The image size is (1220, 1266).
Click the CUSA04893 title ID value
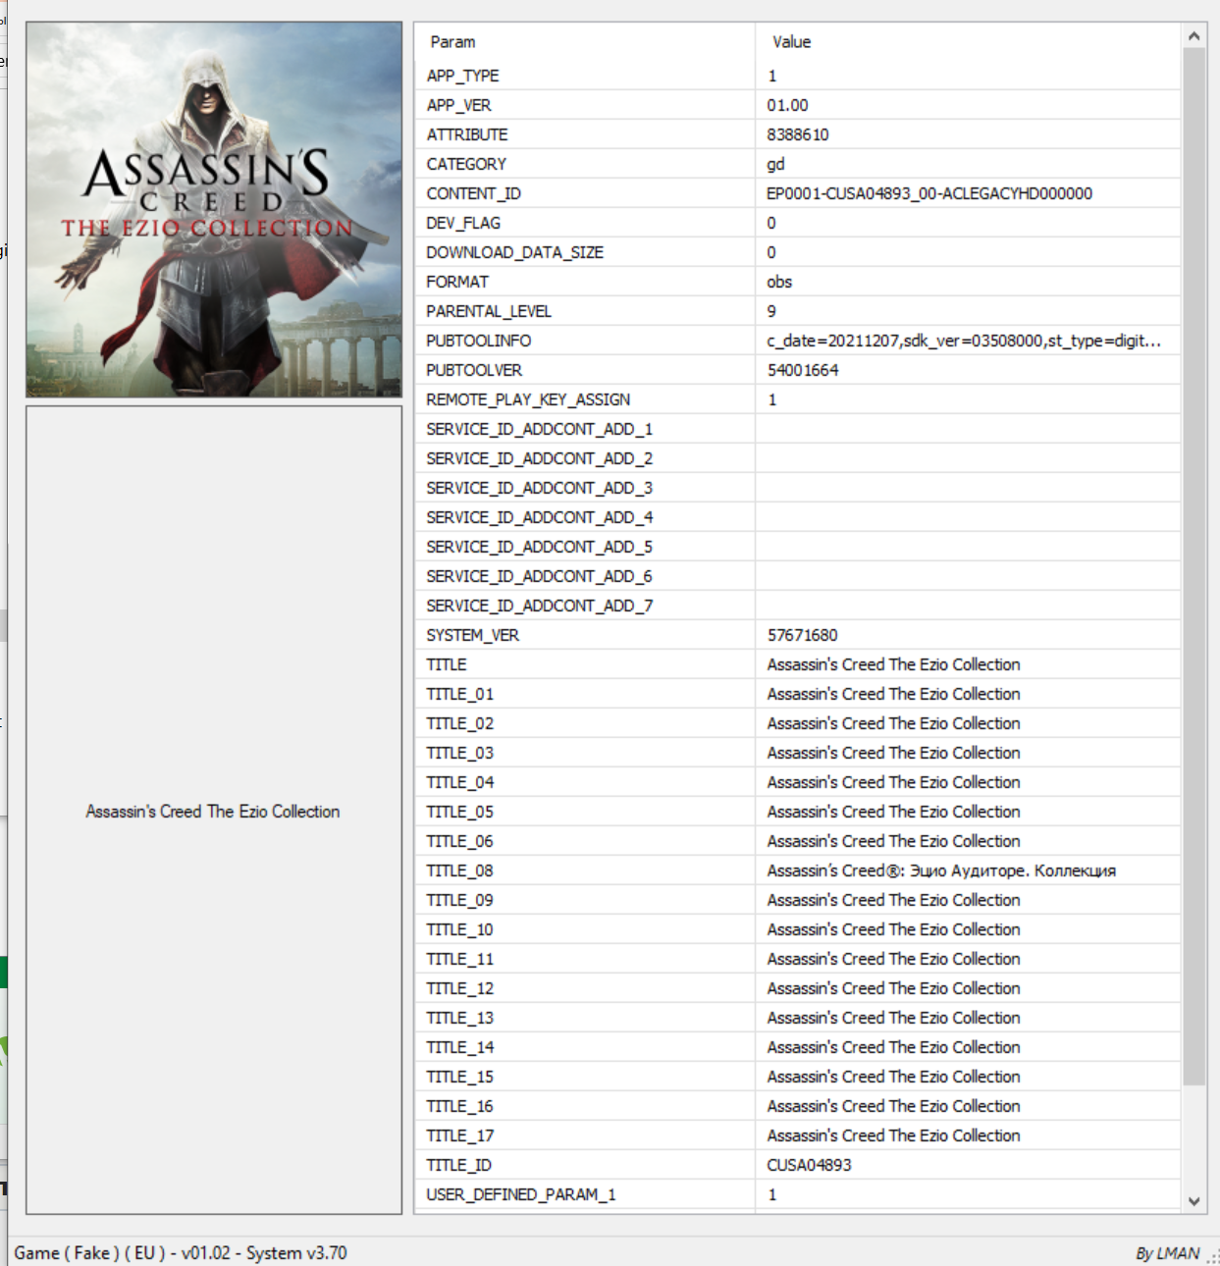coord(809,1165)
